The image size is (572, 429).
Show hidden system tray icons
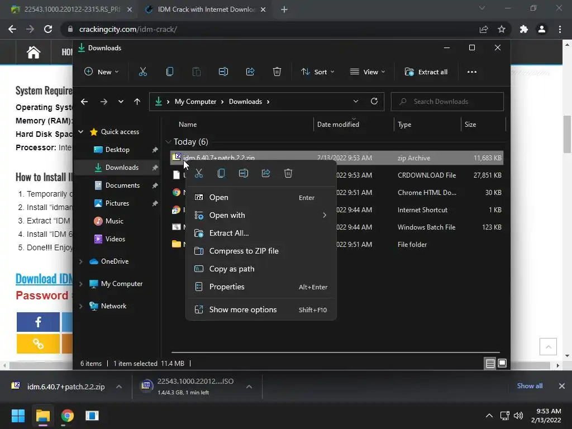(x=489, y=416)
